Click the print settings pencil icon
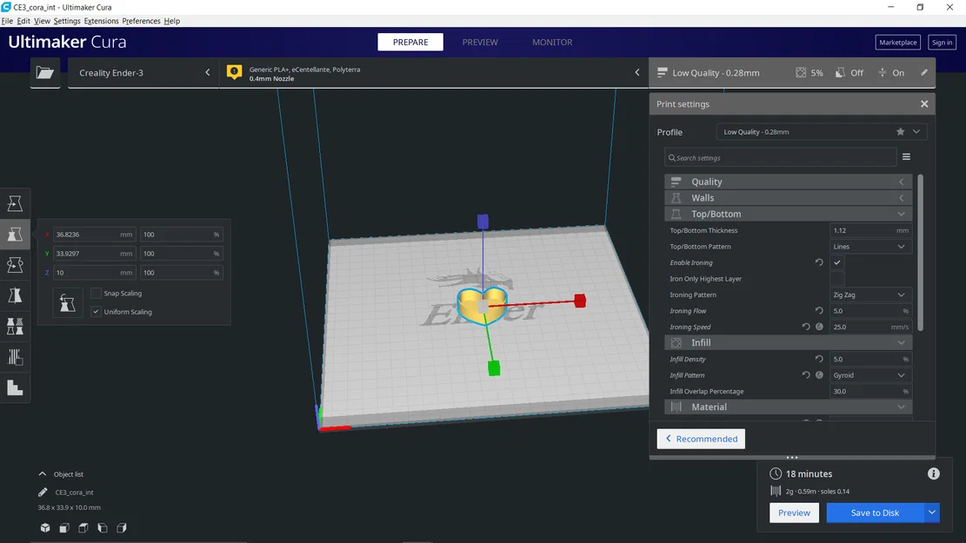 (x=924, y=72)
